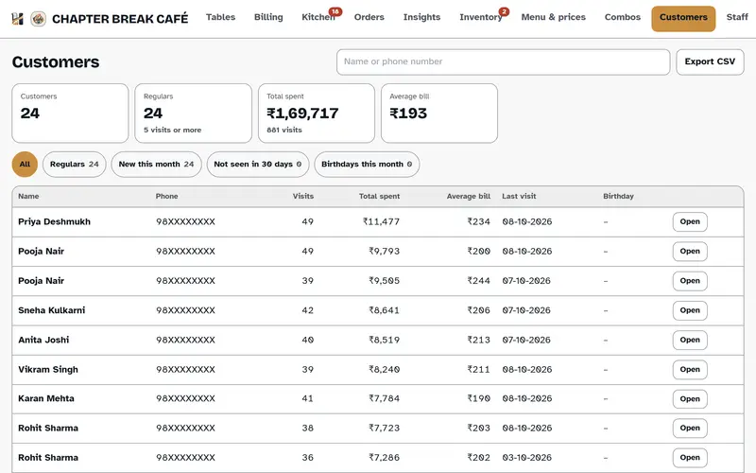
Task: Click the Average bill ₹193 card
Action: click(x=439, y=113)
